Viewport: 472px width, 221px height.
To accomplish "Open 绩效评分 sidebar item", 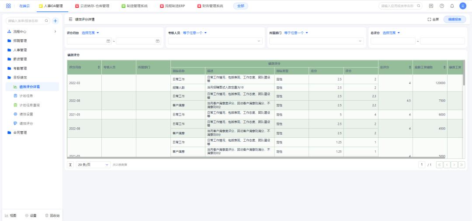I will click(x=32, y=123).
